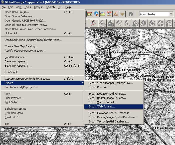175x145 pixels.
Task: Select the View Shed tower icon
Action: (109, 14)
